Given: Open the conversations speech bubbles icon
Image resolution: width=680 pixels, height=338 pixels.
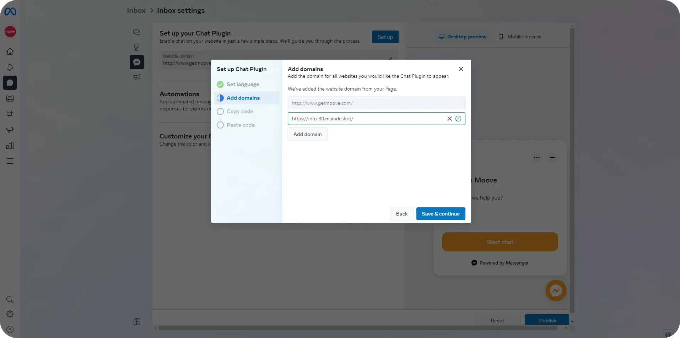Looking at the screenshot, I should click(x=136, y=32).
